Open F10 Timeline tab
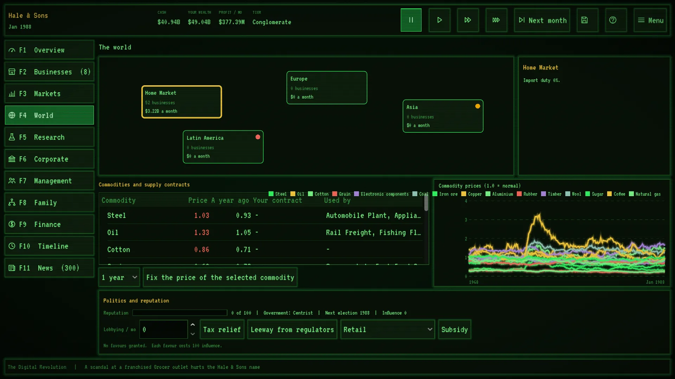675x379 pixels. pyautogui.click(x=49, y=246)
